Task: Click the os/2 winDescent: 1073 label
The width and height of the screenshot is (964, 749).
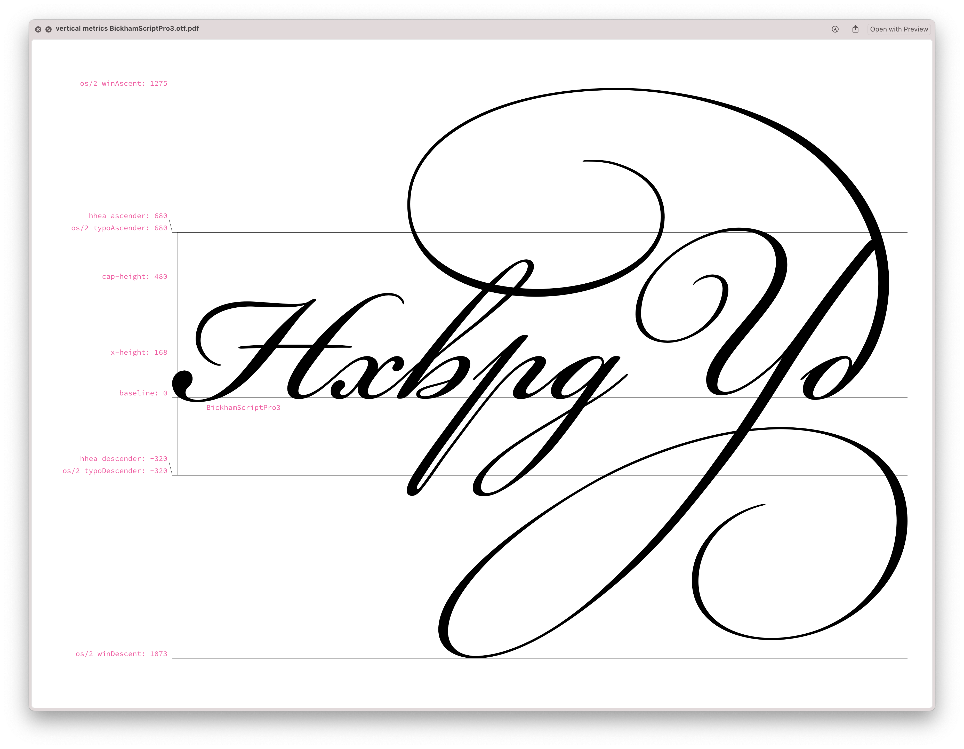Action: 121,654
